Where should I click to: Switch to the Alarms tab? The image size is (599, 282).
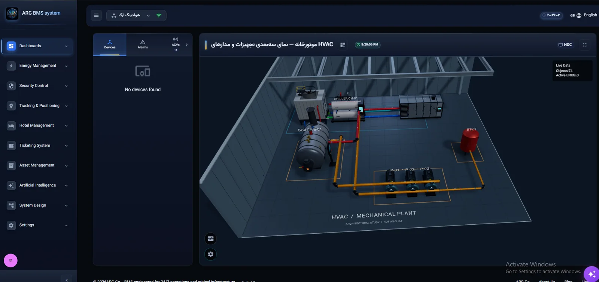[x=143, y=45]
